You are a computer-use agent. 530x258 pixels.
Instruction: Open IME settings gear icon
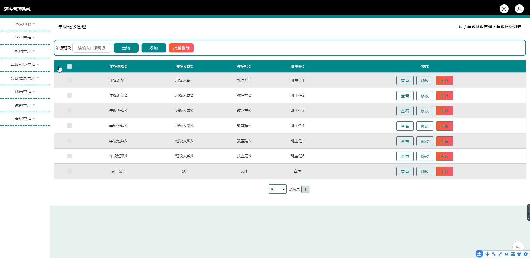tap(525, 254)
